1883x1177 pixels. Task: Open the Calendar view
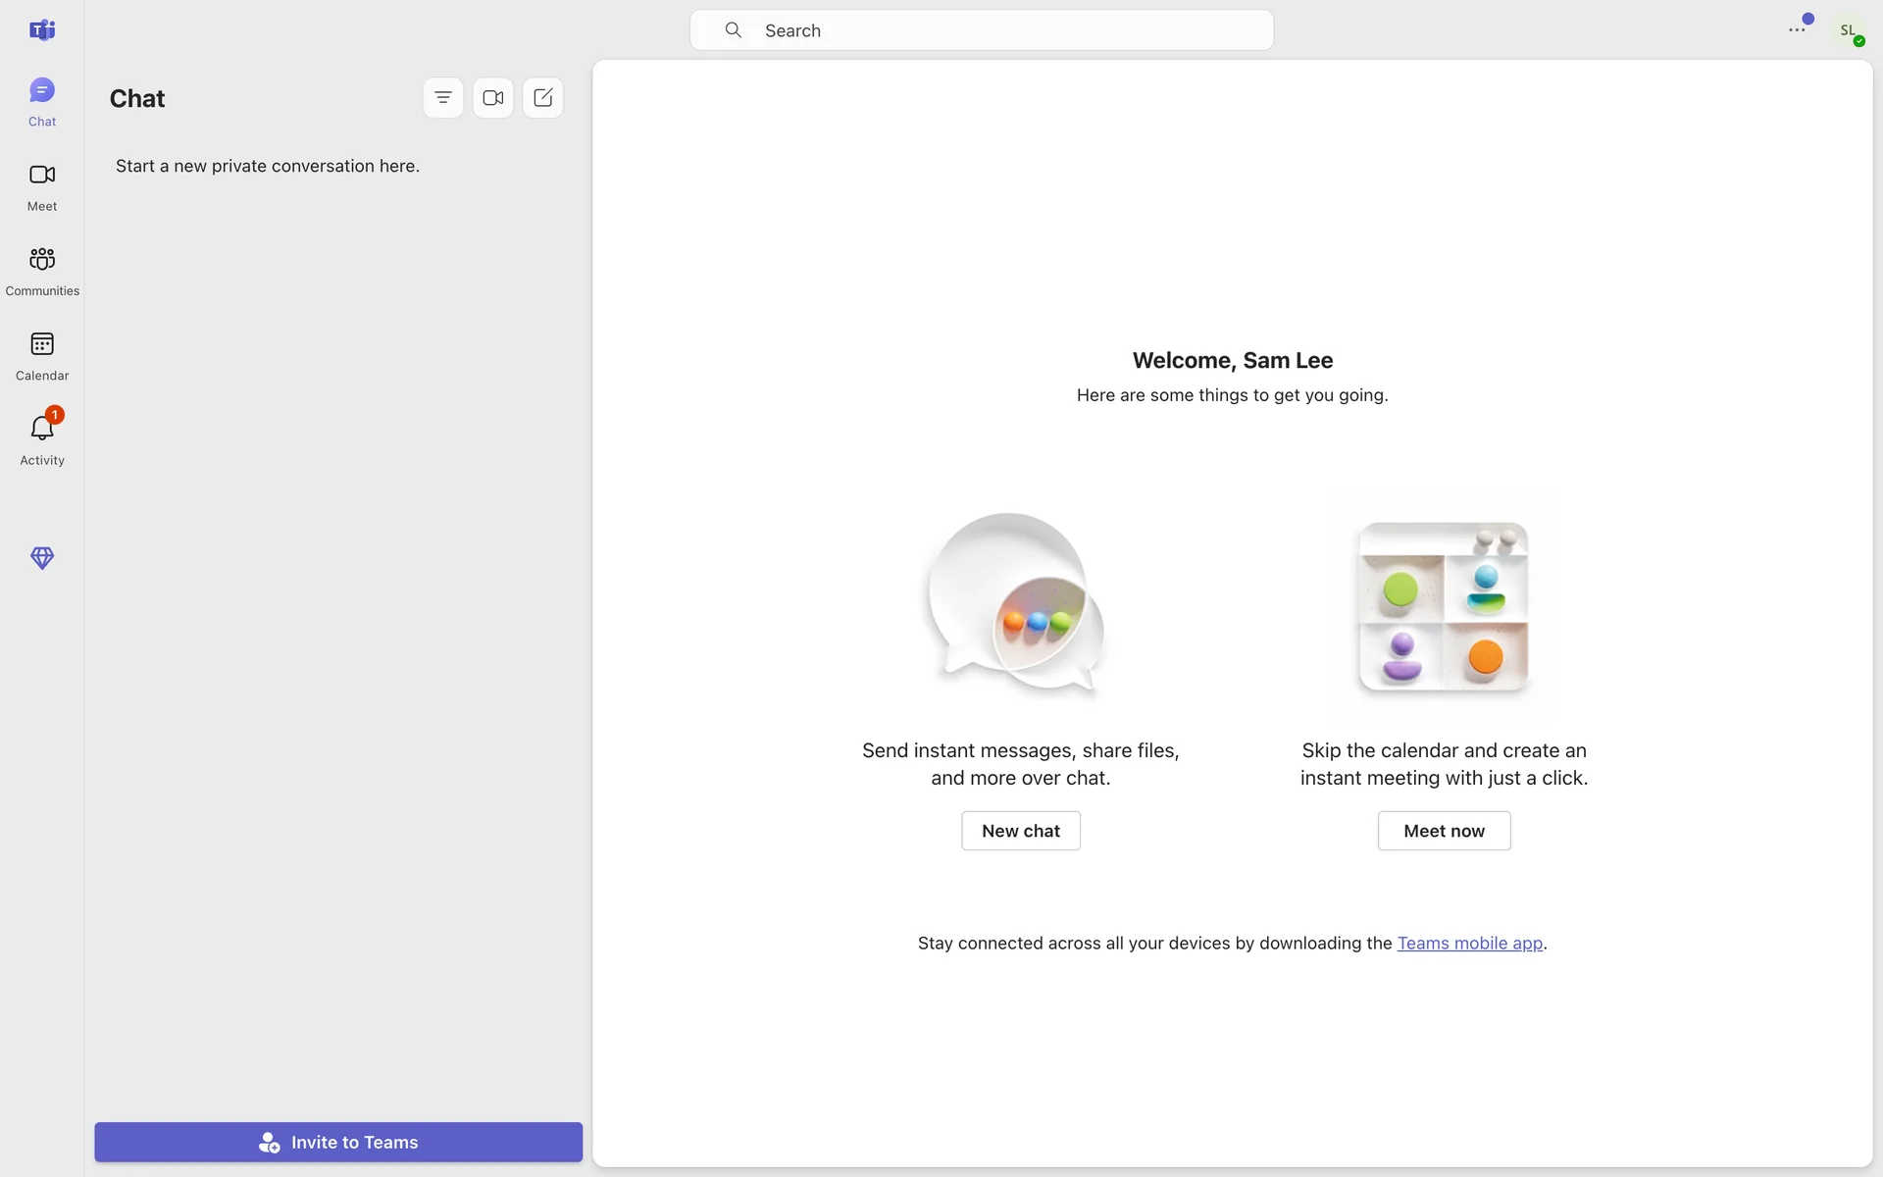pyautogui.click(x=41, y=355)
